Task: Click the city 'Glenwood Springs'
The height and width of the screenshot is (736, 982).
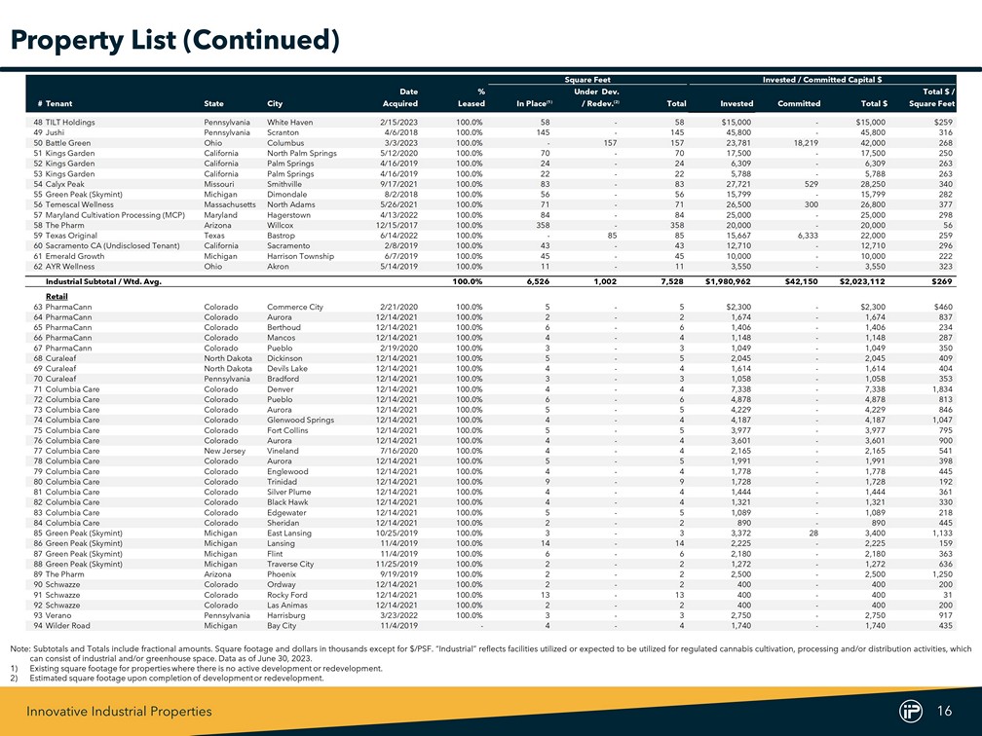Action: tap(301, 420)
